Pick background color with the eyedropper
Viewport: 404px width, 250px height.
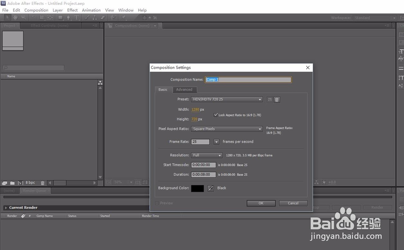point(210,188)
